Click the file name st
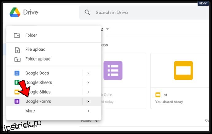 point(165,95)
